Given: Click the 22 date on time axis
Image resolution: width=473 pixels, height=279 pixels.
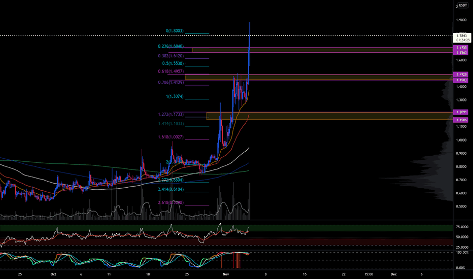Looking at the screenshot, I should click(x=344, y=274).
